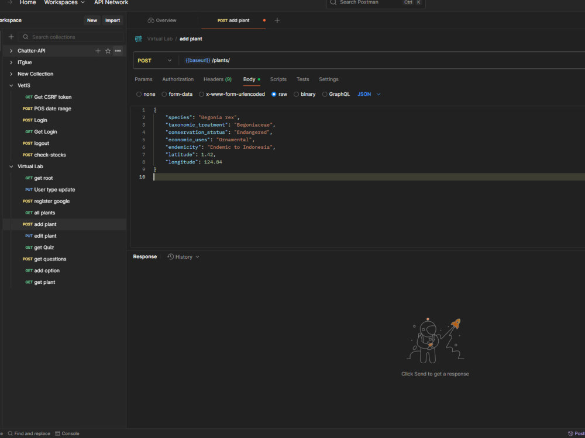The height and width of the screenshot is (438, 585).
Task: Click the Console icon in status bar
Action: point(57,433)
